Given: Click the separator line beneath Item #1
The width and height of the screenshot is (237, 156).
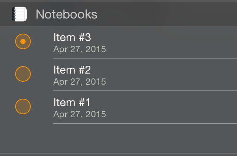Looking at the screenshot, I should coord(145,123).
